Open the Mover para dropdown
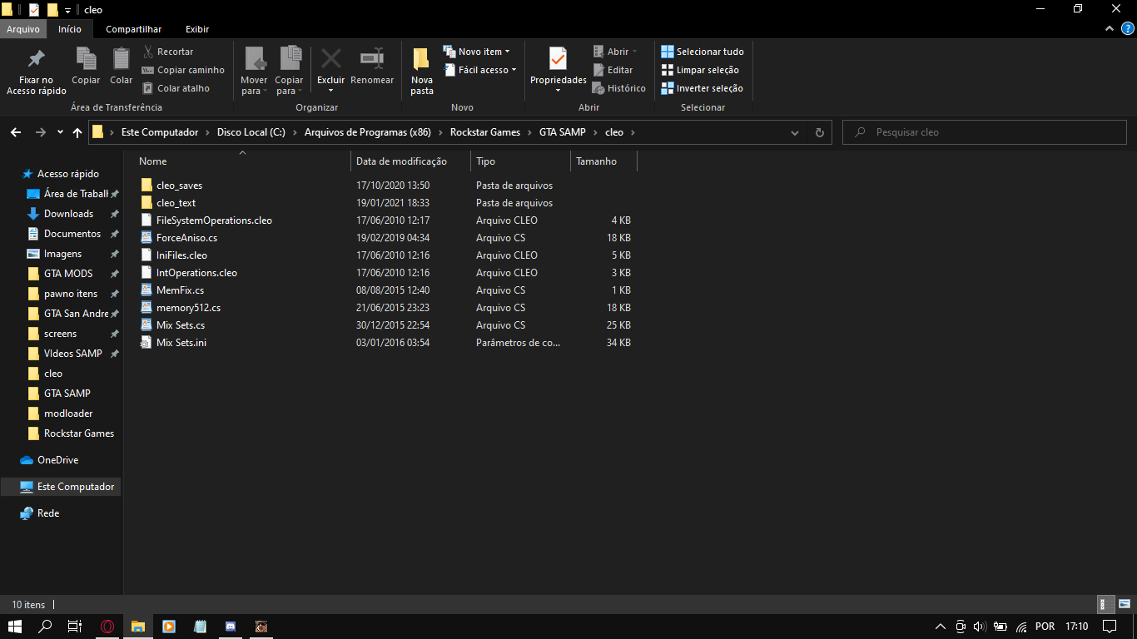Screen dimensions: 1137x639 point(254,71)
